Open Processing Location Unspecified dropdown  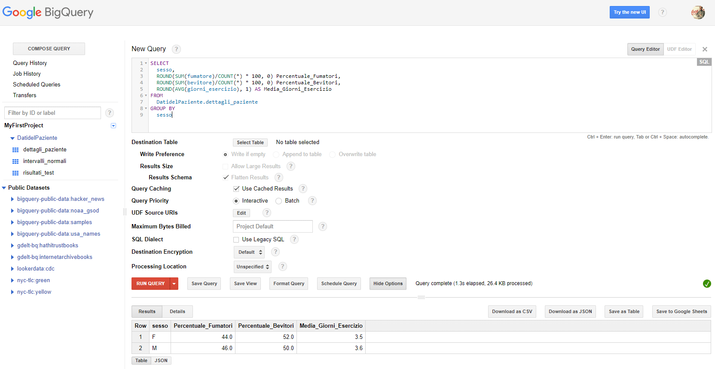[253, 267]
